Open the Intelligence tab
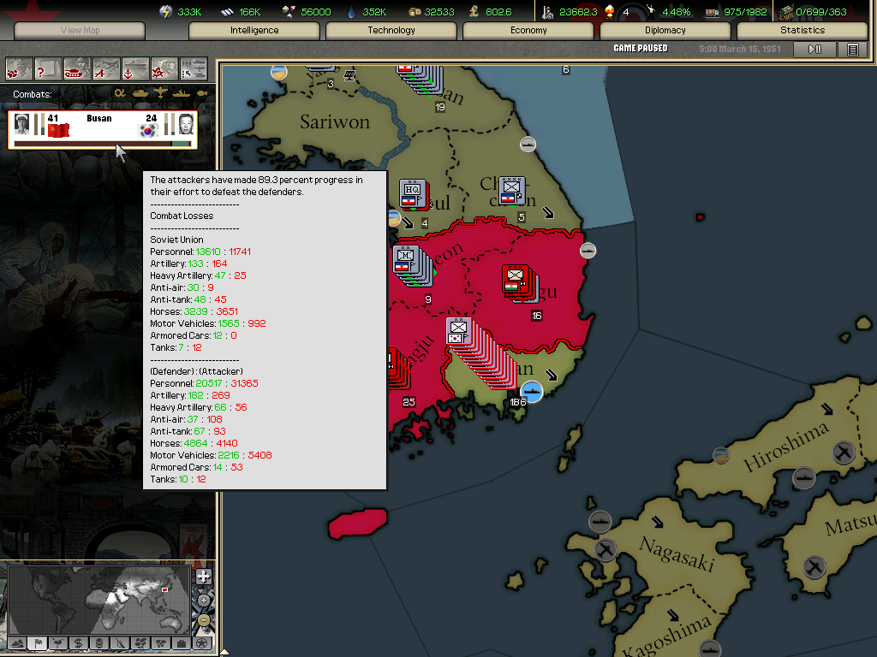The image size is (877, 657). pos(254,31)
